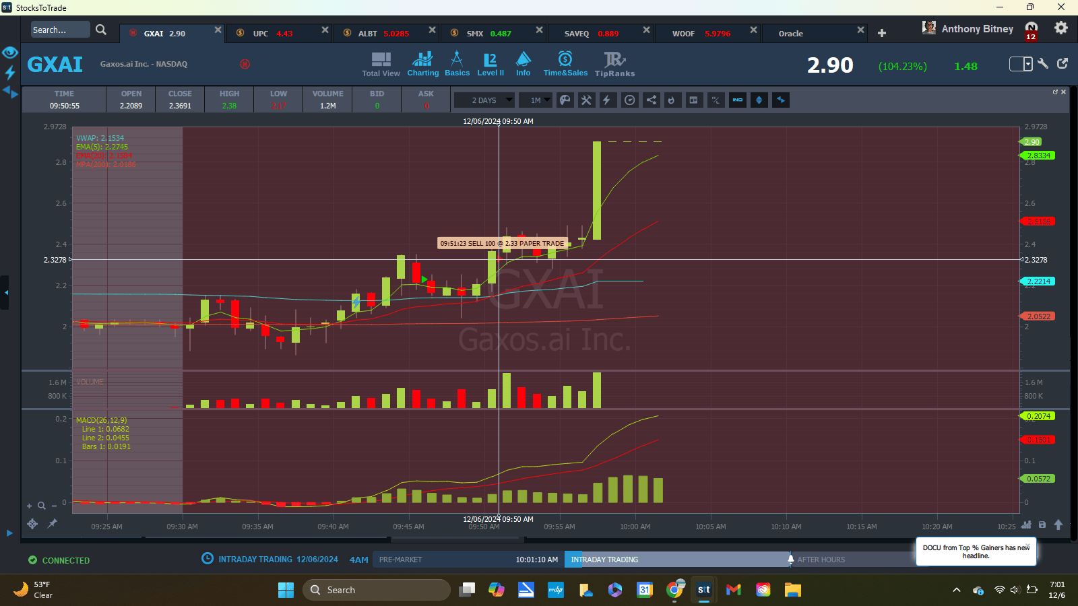
Task: Open File Explorer from taskbar
Action: [x=793, y=590]
